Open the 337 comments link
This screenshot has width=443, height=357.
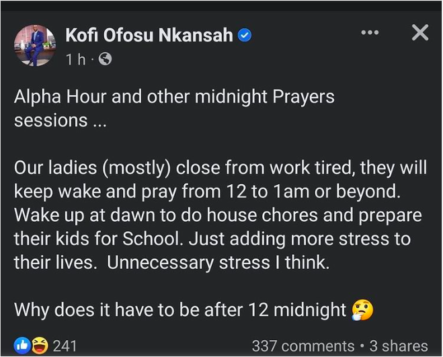[303, 346]
